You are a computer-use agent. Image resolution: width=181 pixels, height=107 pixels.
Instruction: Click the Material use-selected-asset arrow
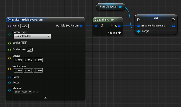pyautogui.click(x=34, y=92)
